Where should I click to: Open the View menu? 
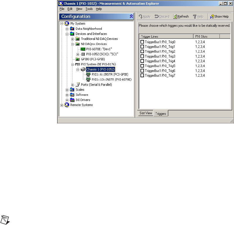79,9
